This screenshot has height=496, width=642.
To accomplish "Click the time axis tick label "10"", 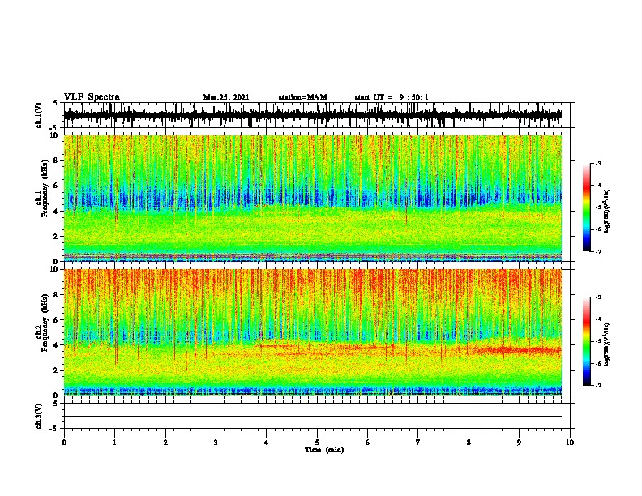I will [x=570, y=443].
